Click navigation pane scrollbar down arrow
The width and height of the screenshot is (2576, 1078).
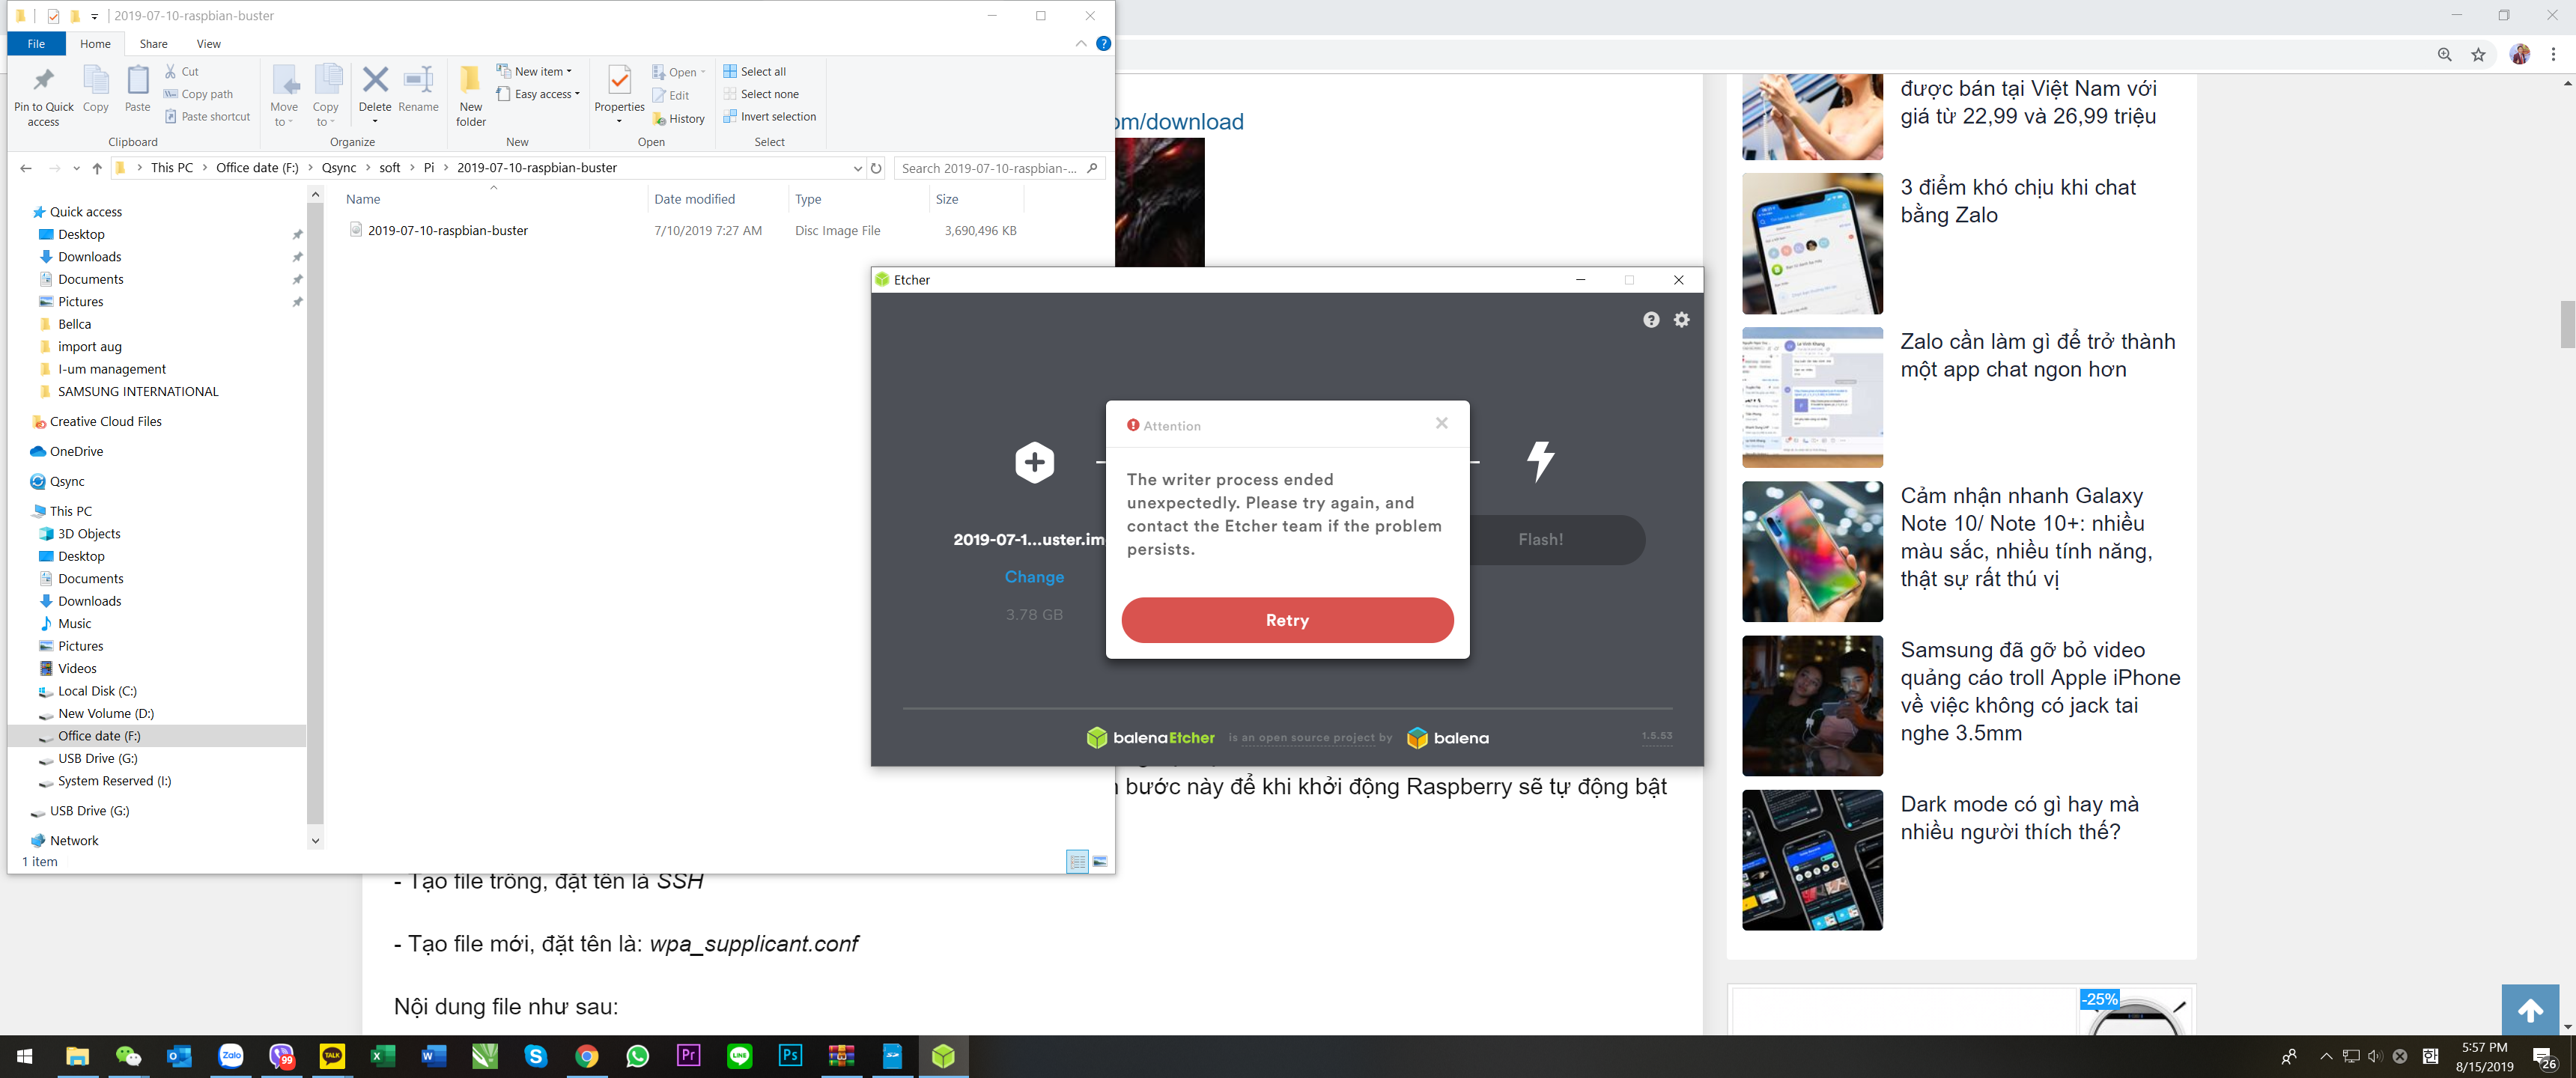315,841
